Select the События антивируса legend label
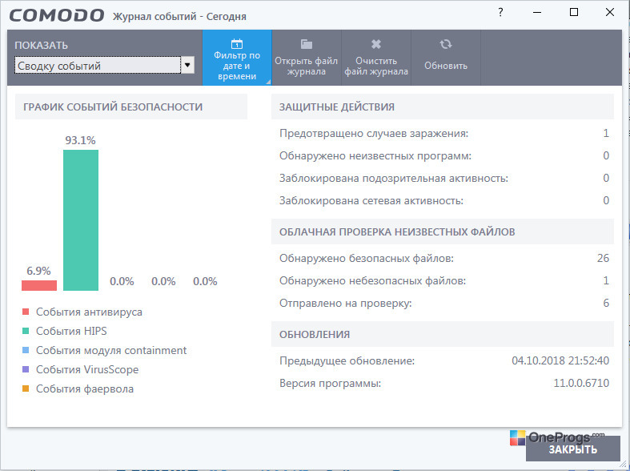The width and height of the screenshot is (630, 471). coord(89,312)
